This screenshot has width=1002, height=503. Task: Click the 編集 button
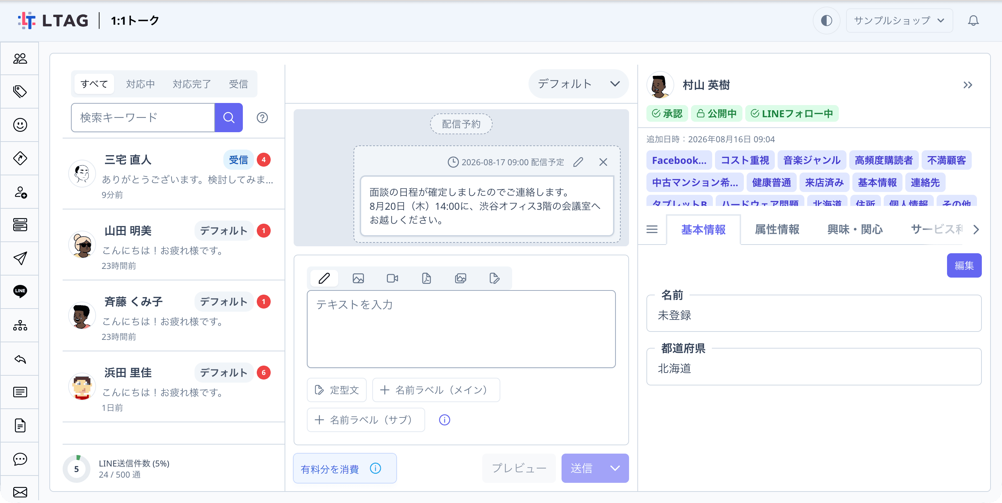click(x=964, y=265)
